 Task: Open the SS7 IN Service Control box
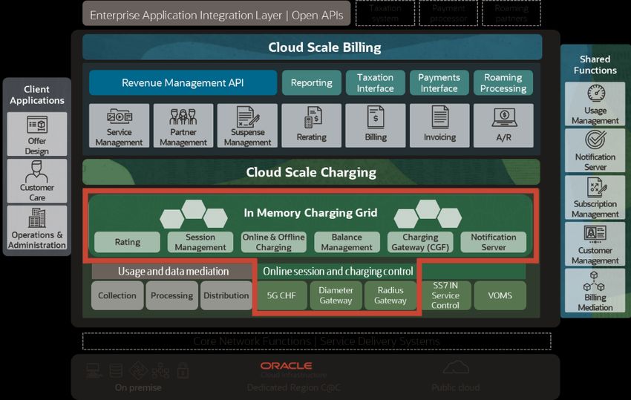[x=445, y=295]
